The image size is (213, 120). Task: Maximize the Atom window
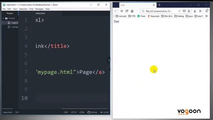[x=99, y=5]
